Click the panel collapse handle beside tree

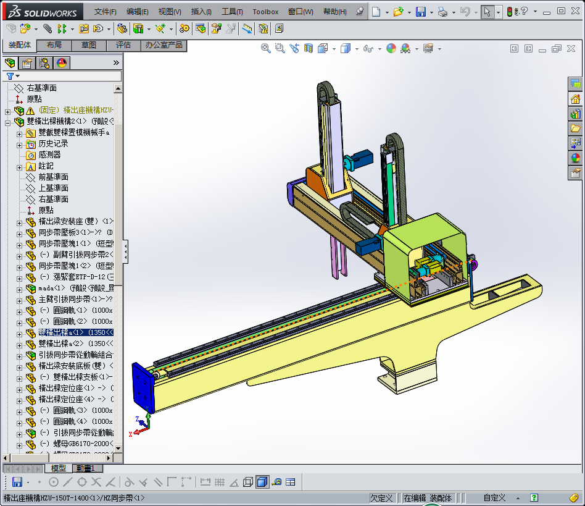[126, 251]
